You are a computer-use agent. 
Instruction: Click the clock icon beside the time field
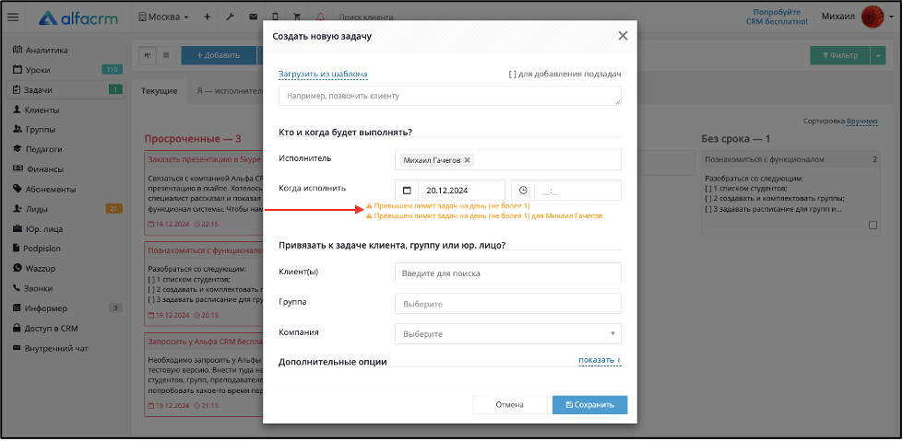point(523,191)
